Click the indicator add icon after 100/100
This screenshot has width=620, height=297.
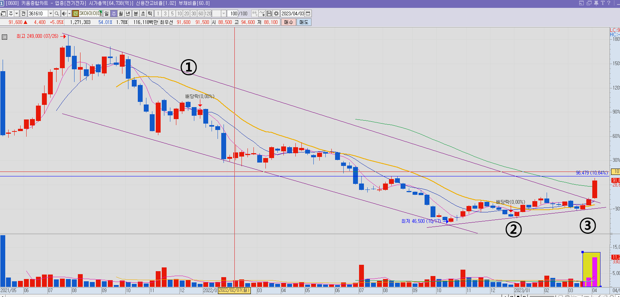tap(255, 13)
